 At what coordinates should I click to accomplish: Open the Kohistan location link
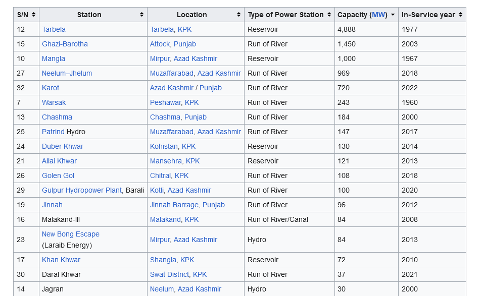point(164,146)
